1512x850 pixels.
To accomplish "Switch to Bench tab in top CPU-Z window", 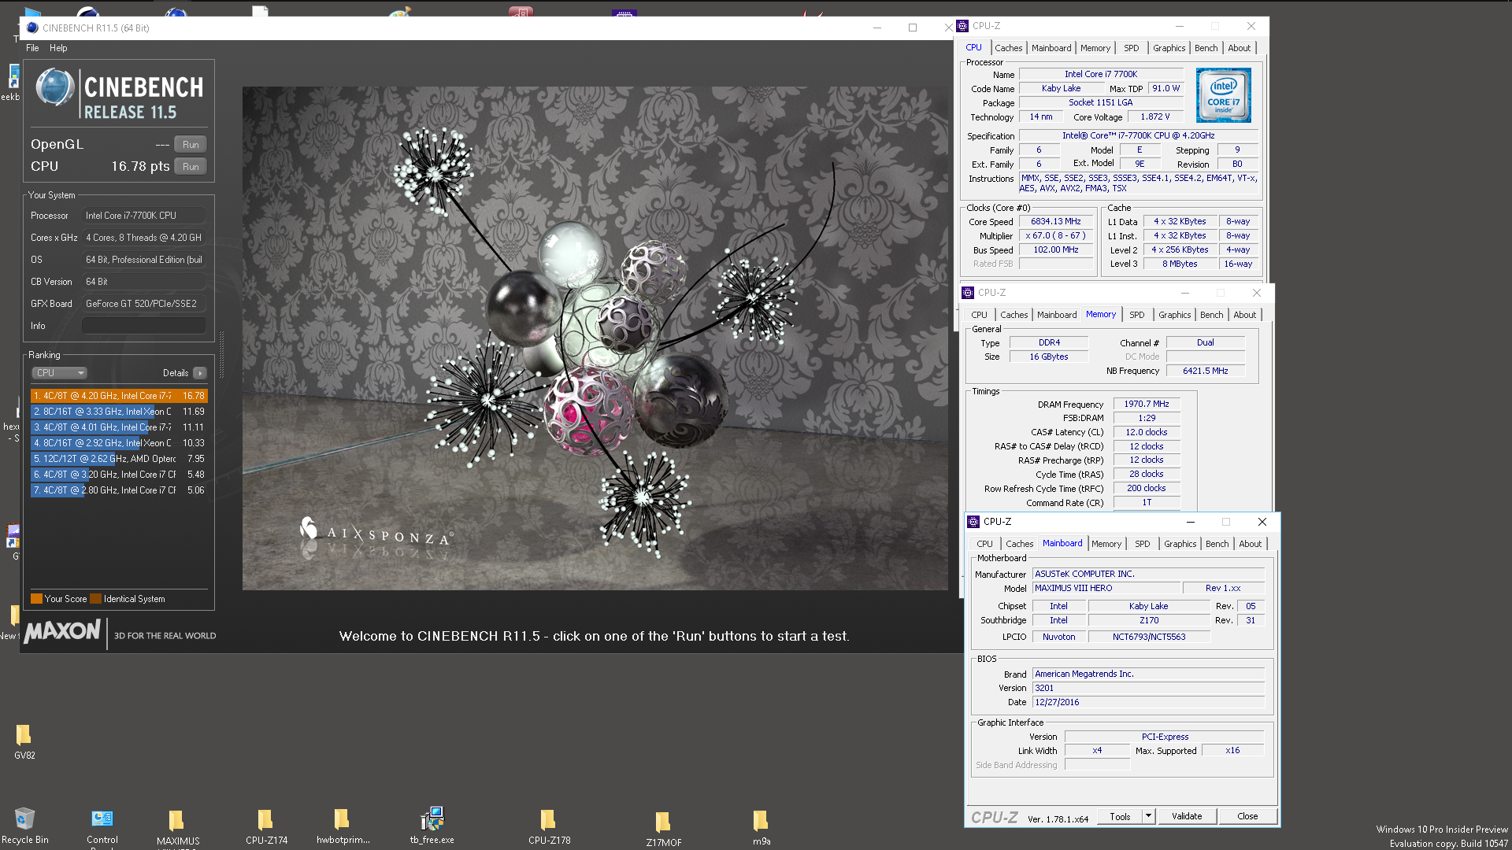I will click(x=1206, y=48).
